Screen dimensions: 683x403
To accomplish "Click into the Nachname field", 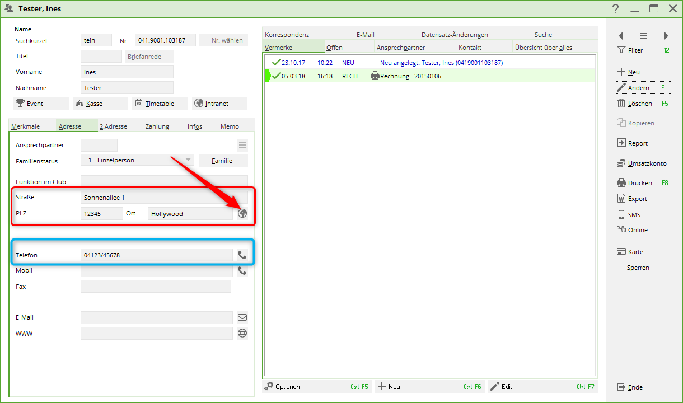I will coord(127,87).
